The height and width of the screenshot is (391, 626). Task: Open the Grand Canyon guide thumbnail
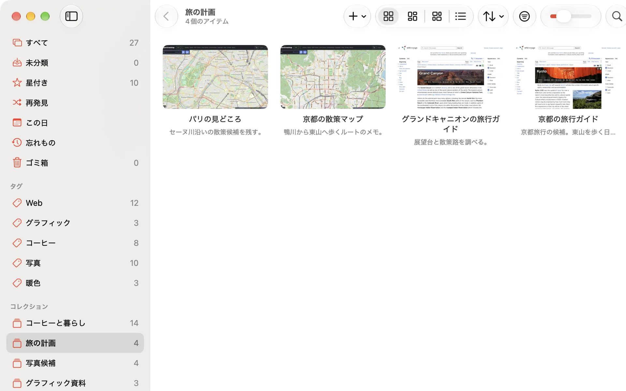451,77
